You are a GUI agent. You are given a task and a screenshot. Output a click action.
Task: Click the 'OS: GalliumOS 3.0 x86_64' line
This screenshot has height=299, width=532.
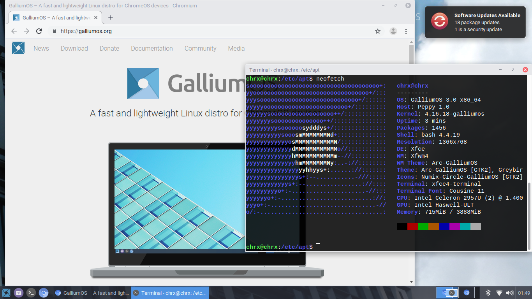pos(439,100)
